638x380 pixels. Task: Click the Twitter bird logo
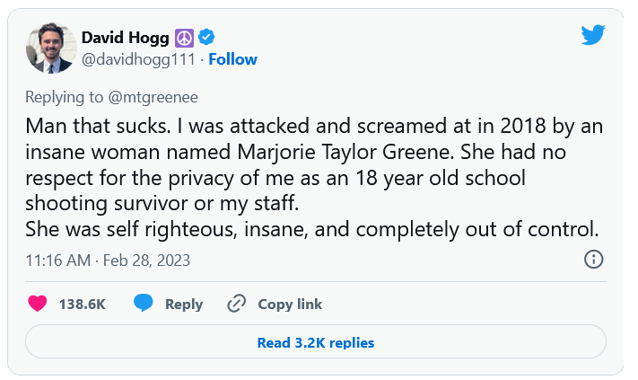(x=593, y=36)
